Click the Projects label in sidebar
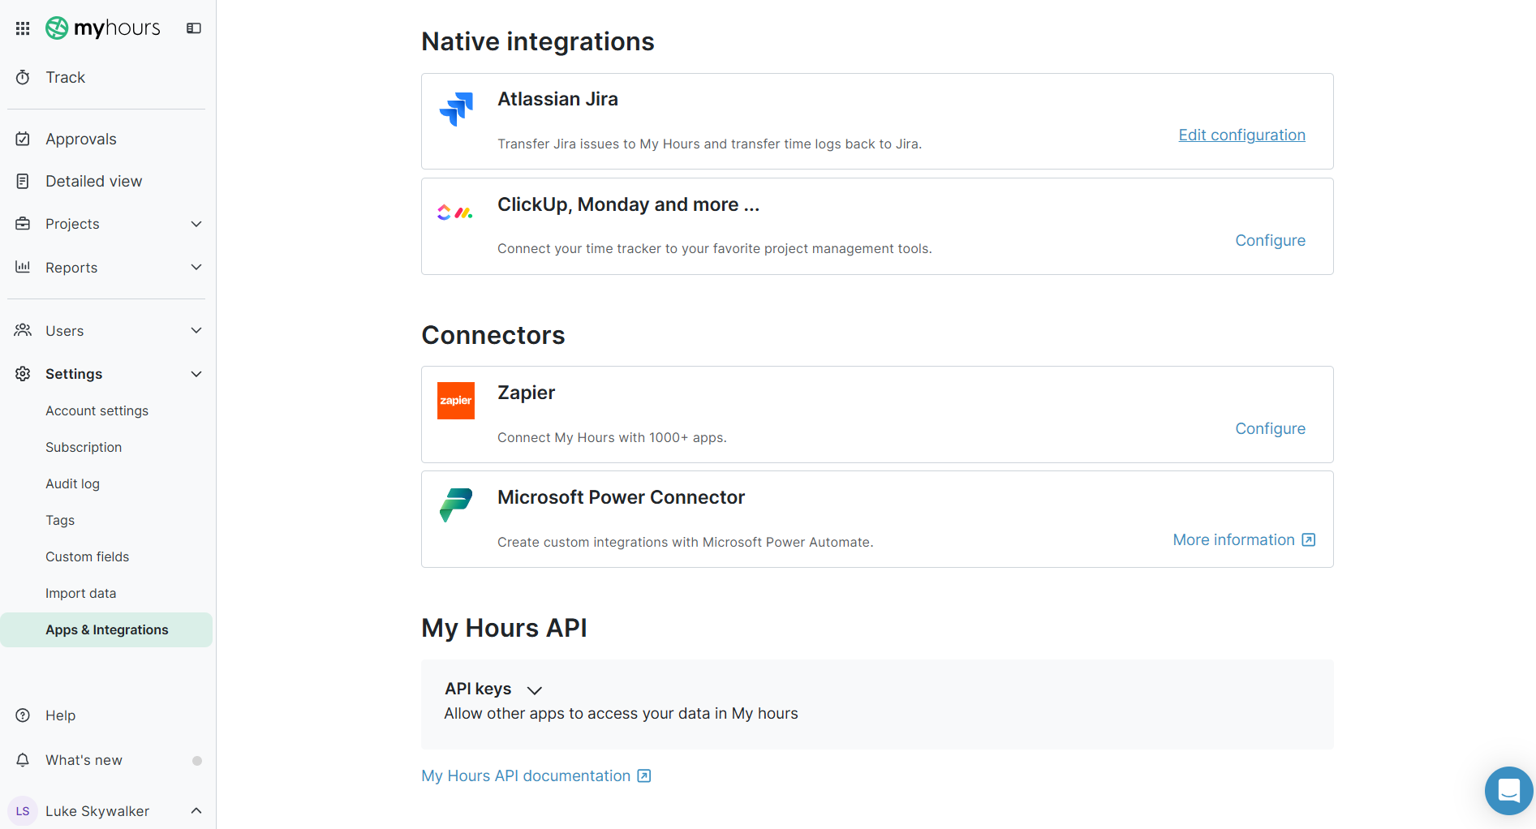 pos(72,224)
